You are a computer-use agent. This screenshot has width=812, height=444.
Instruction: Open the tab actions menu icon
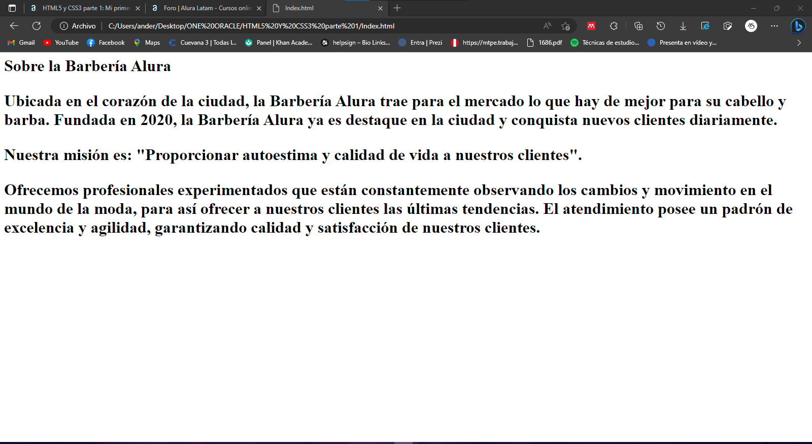pyautogui.click(x=12, y=8)
